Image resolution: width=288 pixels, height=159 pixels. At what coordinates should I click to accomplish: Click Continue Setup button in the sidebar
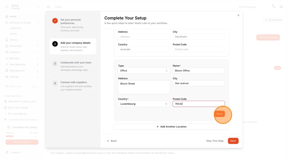click(x=22, y=142)
